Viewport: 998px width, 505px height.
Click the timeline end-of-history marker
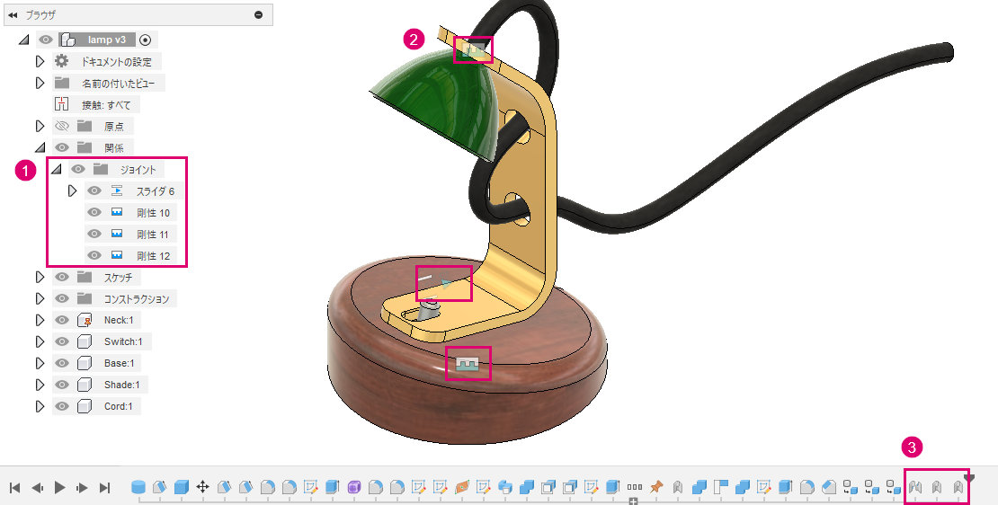[x=968, y=476]
